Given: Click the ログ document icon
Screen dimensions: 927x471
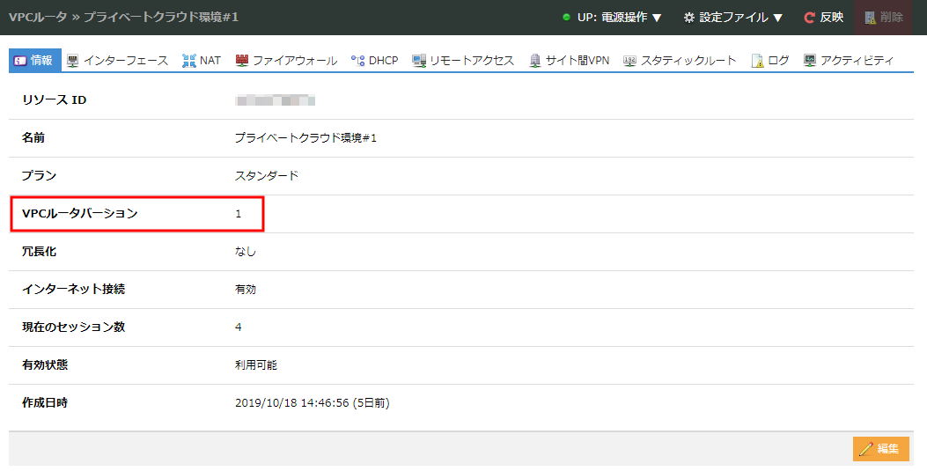Looking at the screenshot, I should 757,61.
